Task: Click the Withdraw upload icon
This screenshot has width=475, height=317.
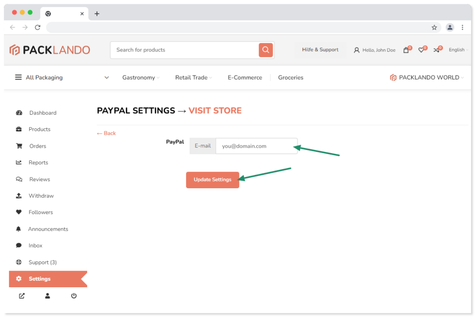Action: pyautogui.click(x=19, y=196)
